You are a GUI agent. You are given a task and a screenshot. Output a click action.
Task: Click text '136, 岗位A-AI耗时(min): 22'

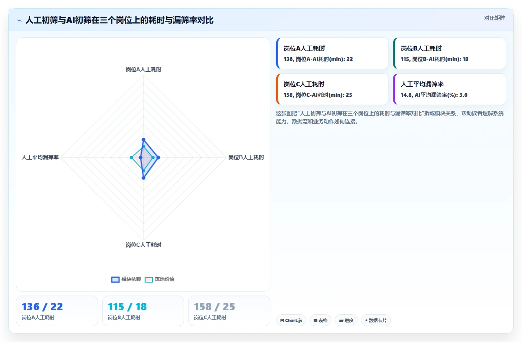318,59
